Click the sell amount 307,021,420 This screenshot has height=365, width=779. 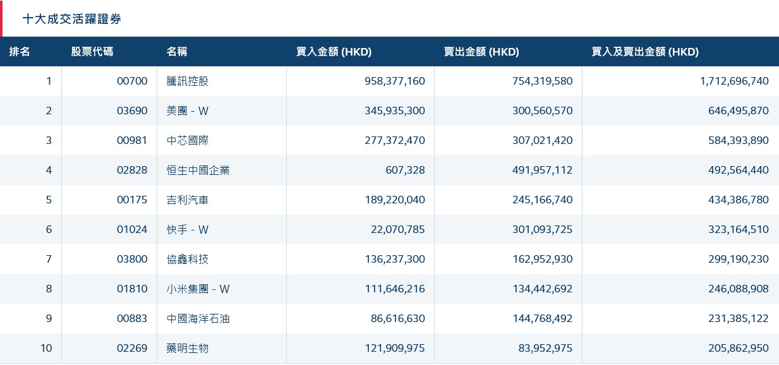543,140
